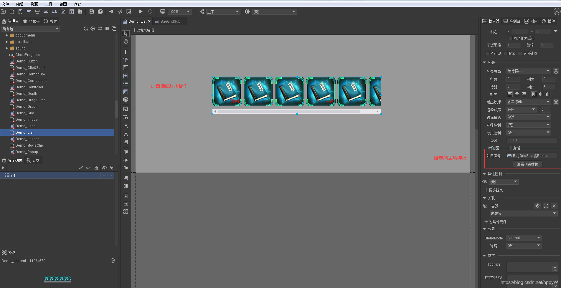The image size is (561, 288).
Task: Collapse the 属性控制 section
Action: [484, 174]
